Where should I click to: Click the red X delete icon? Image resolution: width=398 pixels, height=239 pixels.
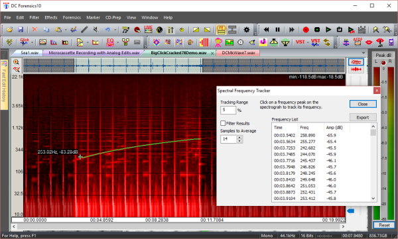tap(34, 30)
